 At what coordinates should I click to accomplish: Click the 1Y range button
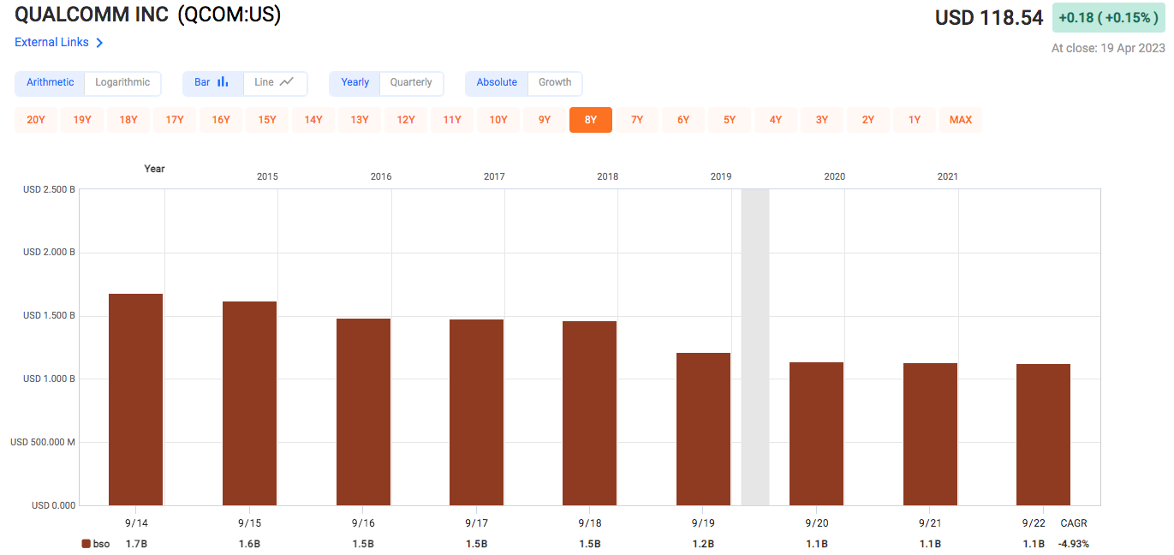pyautogui.click(x=915, y=120)
